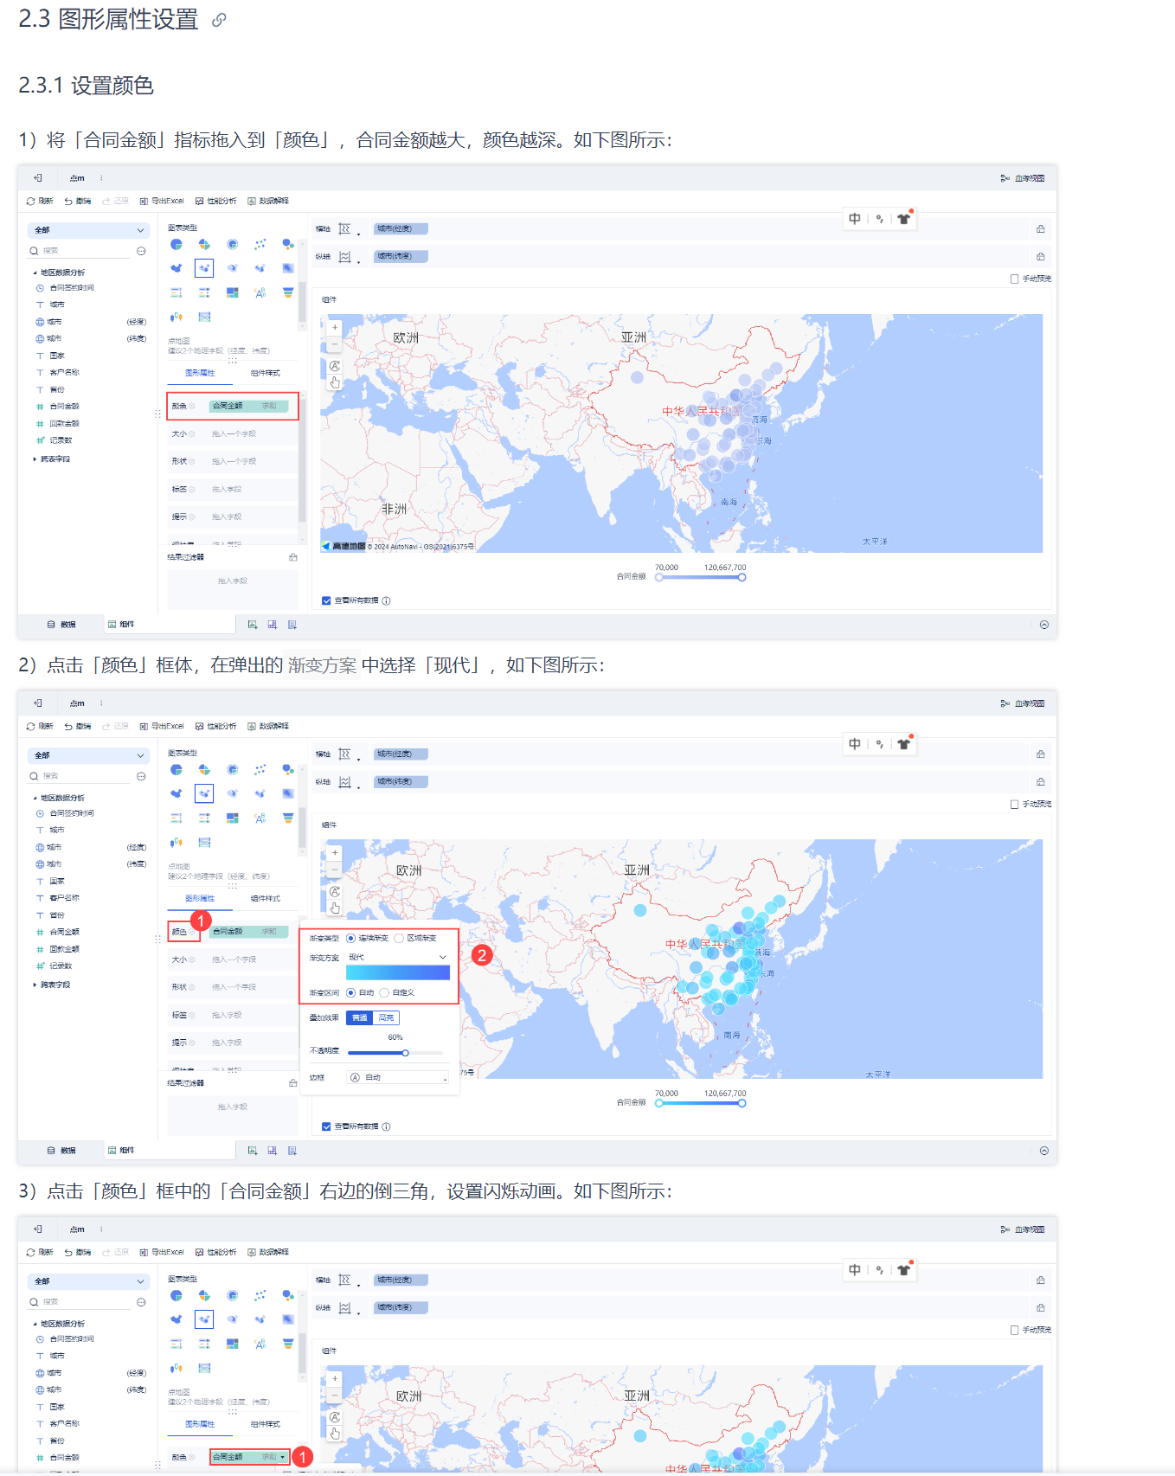Pick the bubble chart type in first screenshot
Image resolution: width=1175 pixels, height=1476 pixels.
[287, 245]
